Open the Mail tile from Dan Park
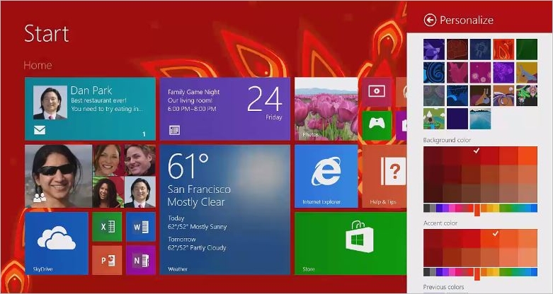This screenshot has width=553, height=294. (x=91, y=109)
